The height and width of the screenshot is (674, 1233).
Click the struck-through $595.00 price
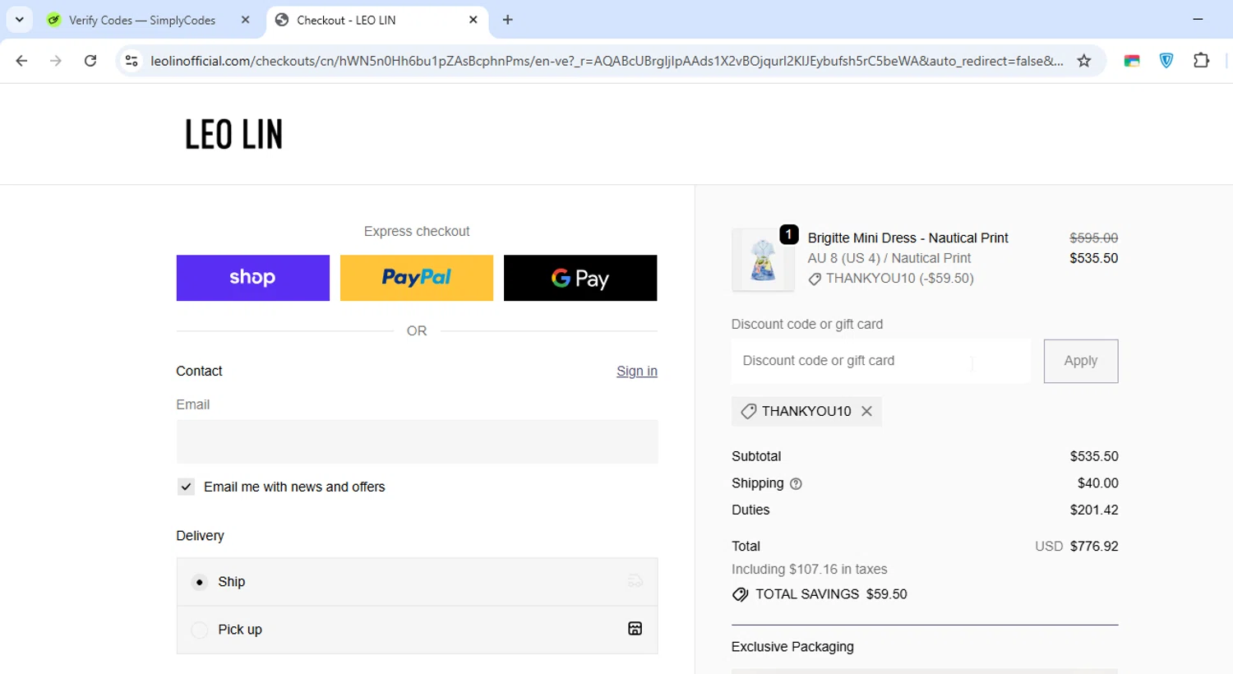[1094, 238]
